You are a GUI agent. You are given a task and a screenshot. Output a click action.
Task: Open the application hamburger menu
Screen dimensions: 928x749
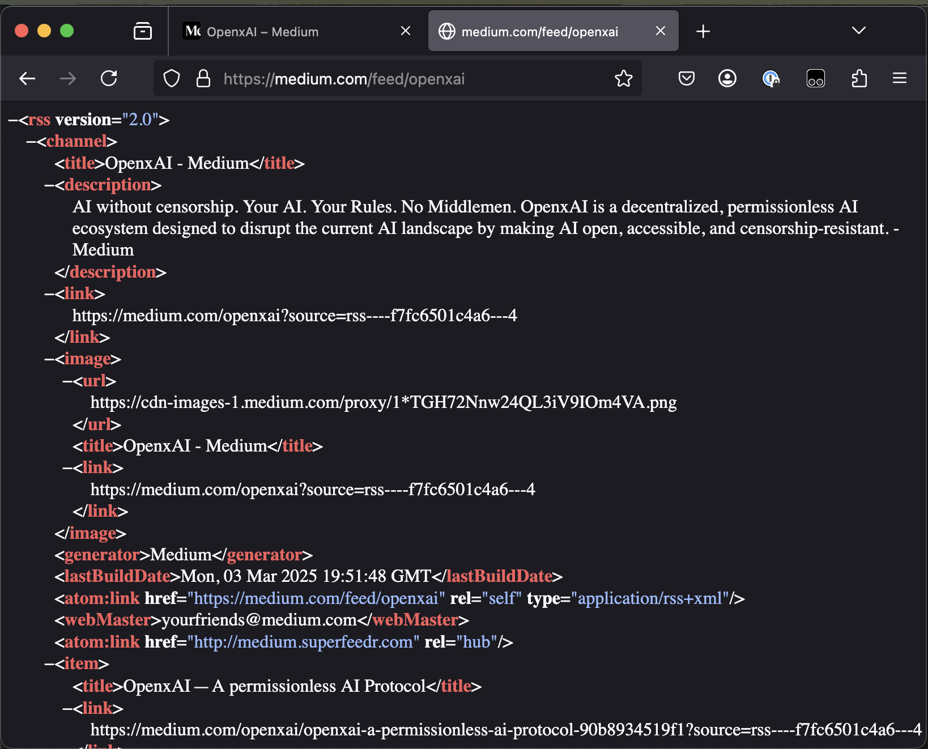coord(900,78)
